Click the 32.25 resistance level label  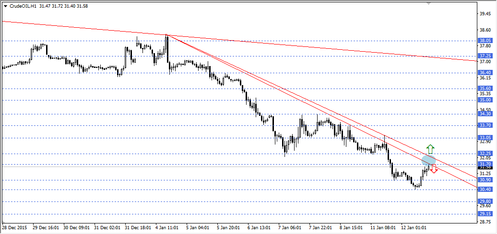tap(485, 154)
